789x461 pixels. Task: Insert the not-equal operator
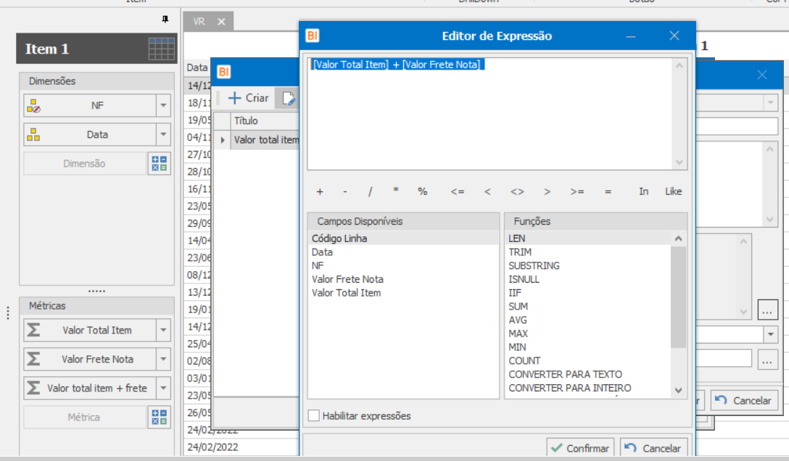point(517,191)
